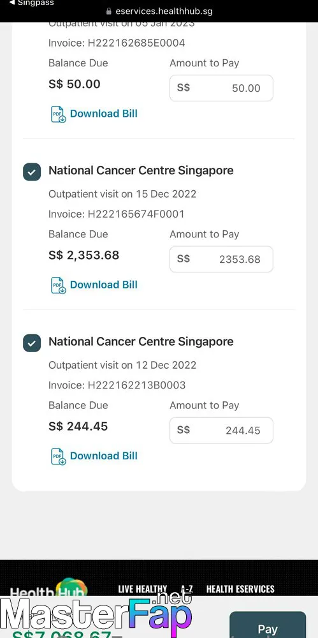Screen dimensions: 318x638
Task: Uncheck the 15 Dec 2022 visit checkbox
Action: [32, 172]
